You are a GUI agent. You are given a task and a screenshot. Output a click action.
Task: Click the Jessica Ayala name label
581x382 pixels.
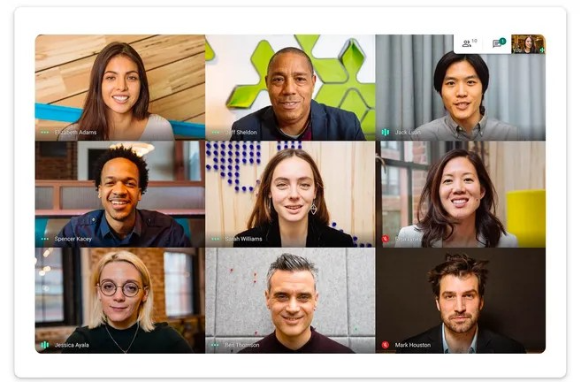(72, 345)
